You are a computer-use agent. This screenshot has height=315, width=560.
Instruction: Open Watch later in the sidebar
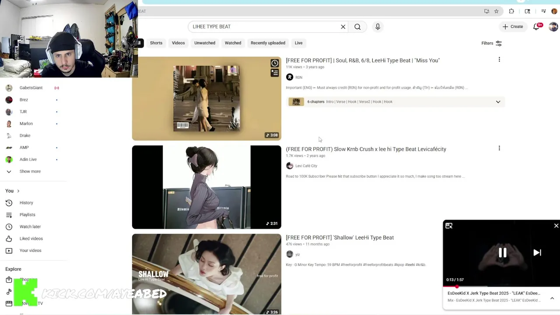pos(30,227)
